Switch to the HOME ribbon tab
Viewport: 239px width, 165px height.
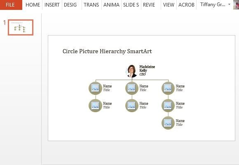click(33, 5)
